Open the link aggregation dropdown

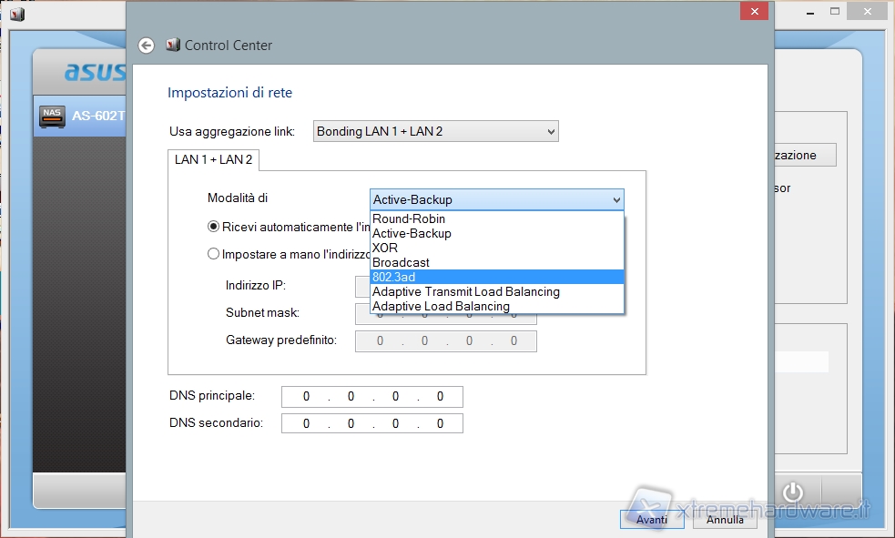435,132
